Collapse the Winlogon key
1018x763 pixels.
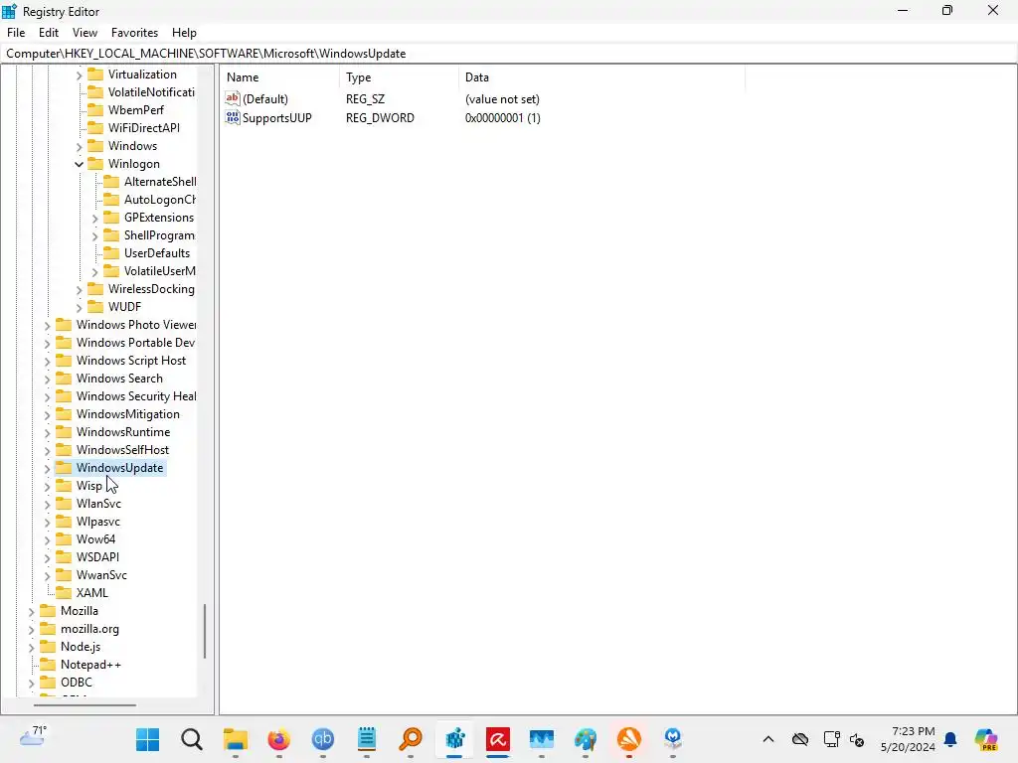coord(80,164)
